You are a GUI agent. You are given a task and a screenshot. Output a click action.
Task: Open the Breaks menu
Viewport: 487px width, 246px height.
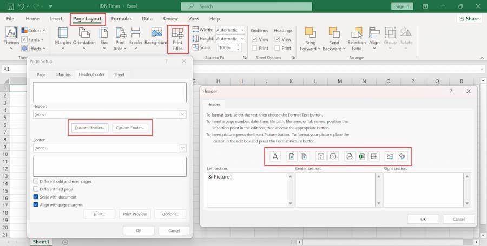coord(136,39)
